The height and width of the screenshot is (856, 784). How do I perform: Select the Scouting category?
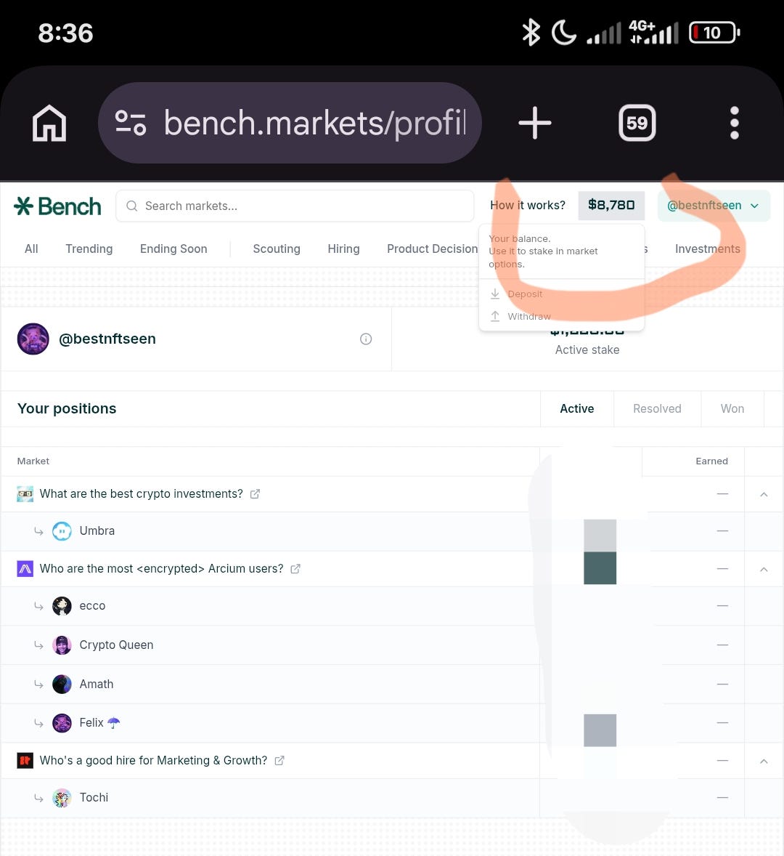tap(277, 249)
